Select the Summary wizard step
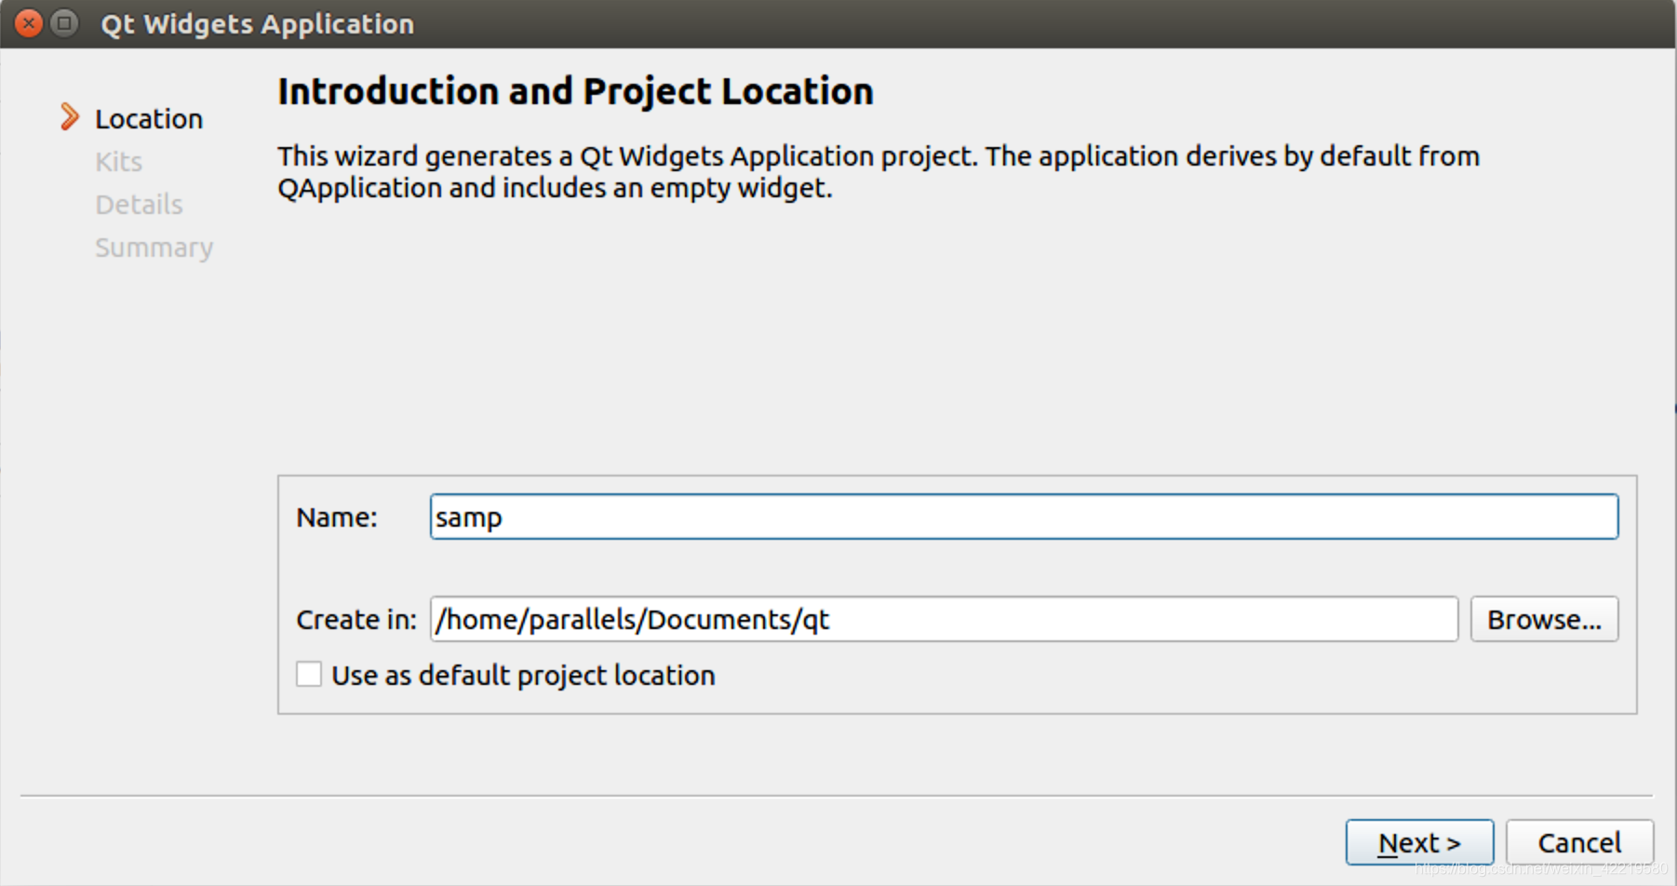Image resolution: width=1677 pixels, height=886 pixels. [x=154, y=248]
